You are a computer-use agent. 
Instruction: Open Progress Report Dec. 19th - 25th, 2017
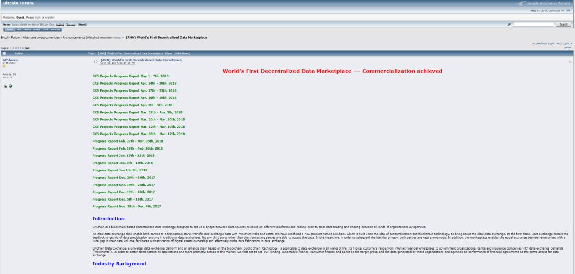[x=124, y=185]
